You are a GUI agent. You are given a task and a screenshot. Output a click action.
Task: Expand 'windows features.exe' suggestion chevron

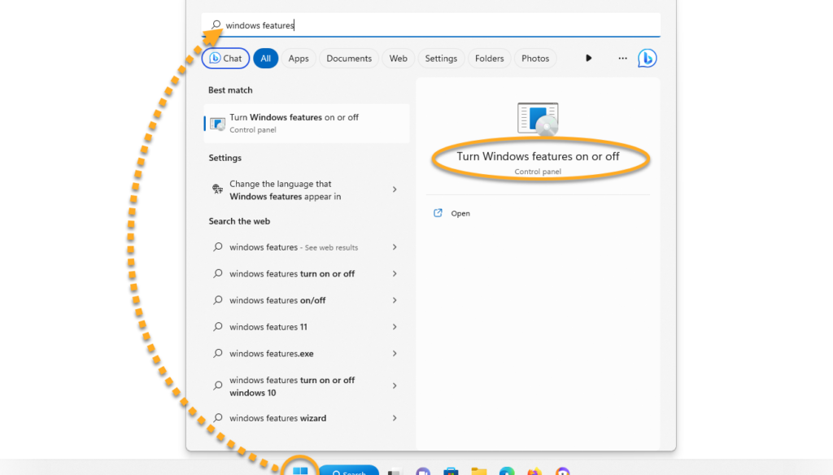click(395, 354)
